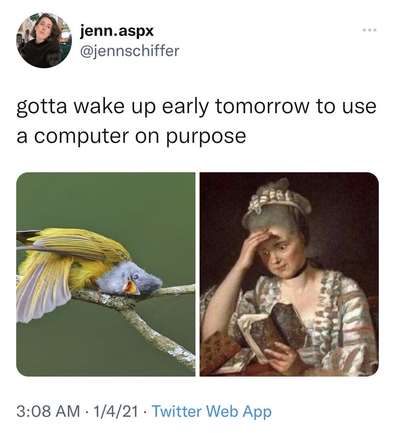Screen dimensions: 395x433
Task: Open the painting of woman reading
Action: click(289, 274)
